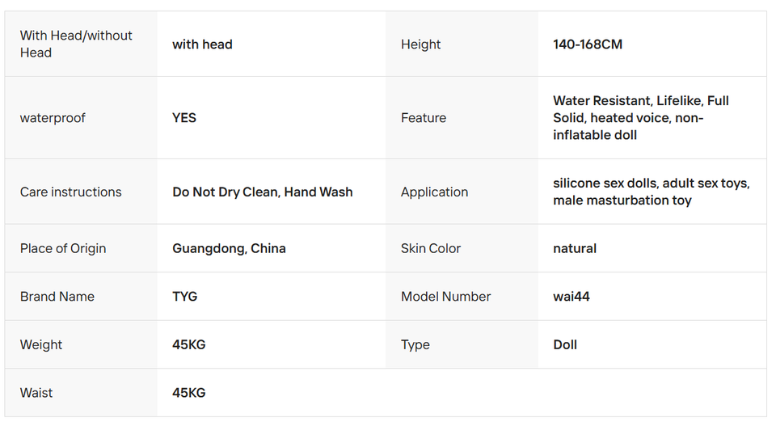The width and height of the screenshot is (776, 422).
Task: Select the "natural" skin color value
Action: click(575, 248)
